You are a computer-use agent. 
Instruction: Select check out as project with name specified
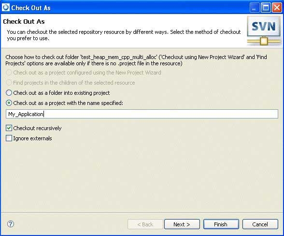coord(65,103)
